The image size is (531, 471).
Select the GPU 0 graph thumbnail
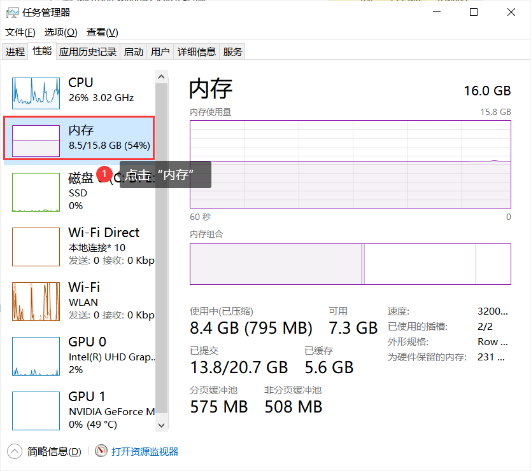click(36, 356)
